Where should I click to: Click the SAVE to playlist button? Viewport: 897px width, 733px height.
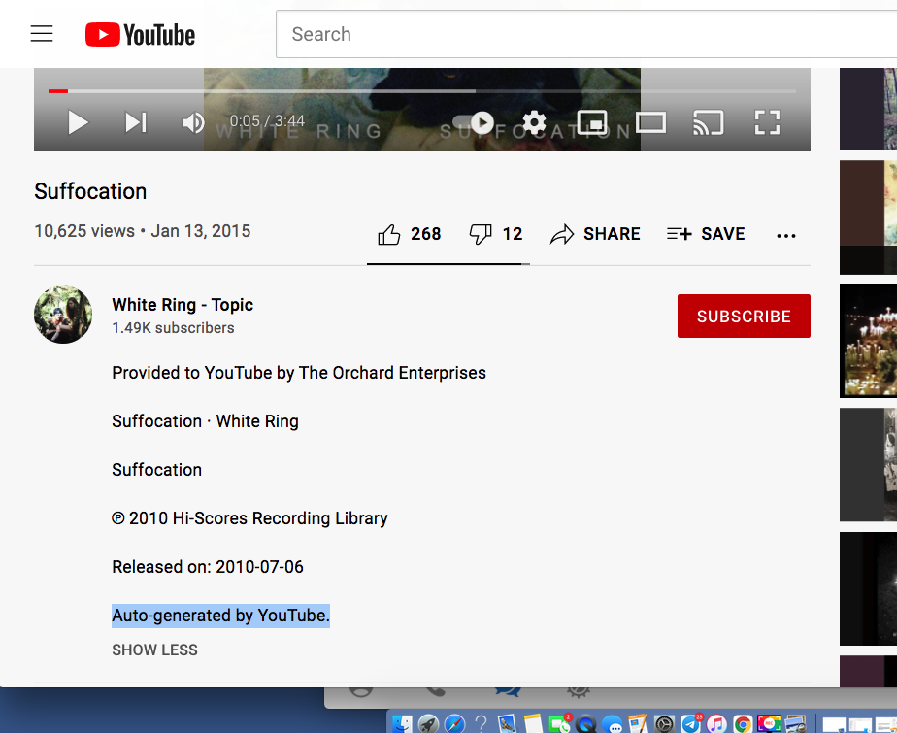[x=706, y=234]
